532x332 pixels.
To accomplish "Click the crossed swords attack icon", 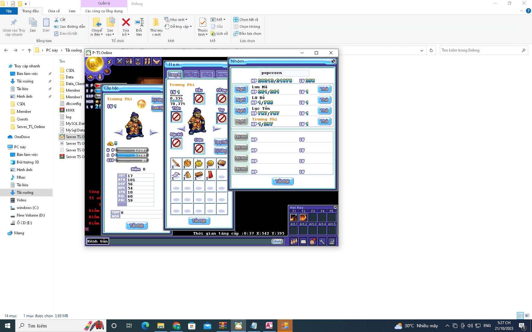I will click(x=120, y=61).
